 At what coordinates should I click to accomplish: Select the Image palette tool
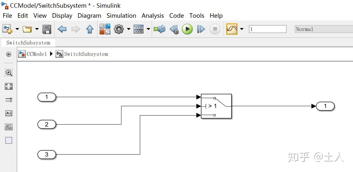point(9,127)
